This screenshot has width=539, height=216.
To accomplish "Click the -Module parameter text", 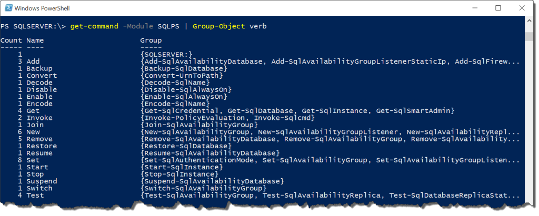I will click(x=138, y=26).
